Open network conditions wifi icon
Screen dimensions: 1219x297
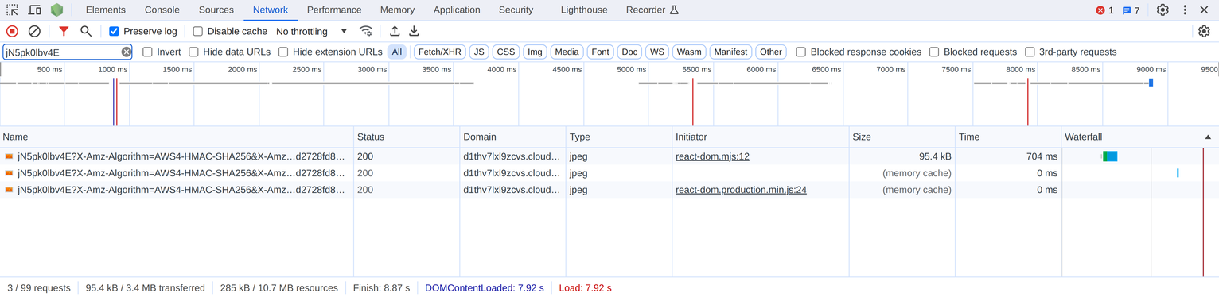[x=366, y=31]
